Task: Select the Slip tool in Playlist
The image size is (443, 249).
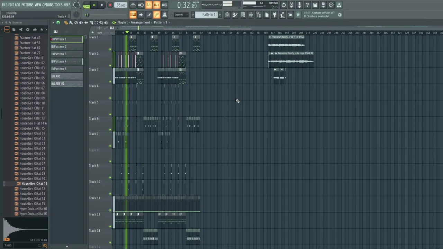Action: pos(86,22)
